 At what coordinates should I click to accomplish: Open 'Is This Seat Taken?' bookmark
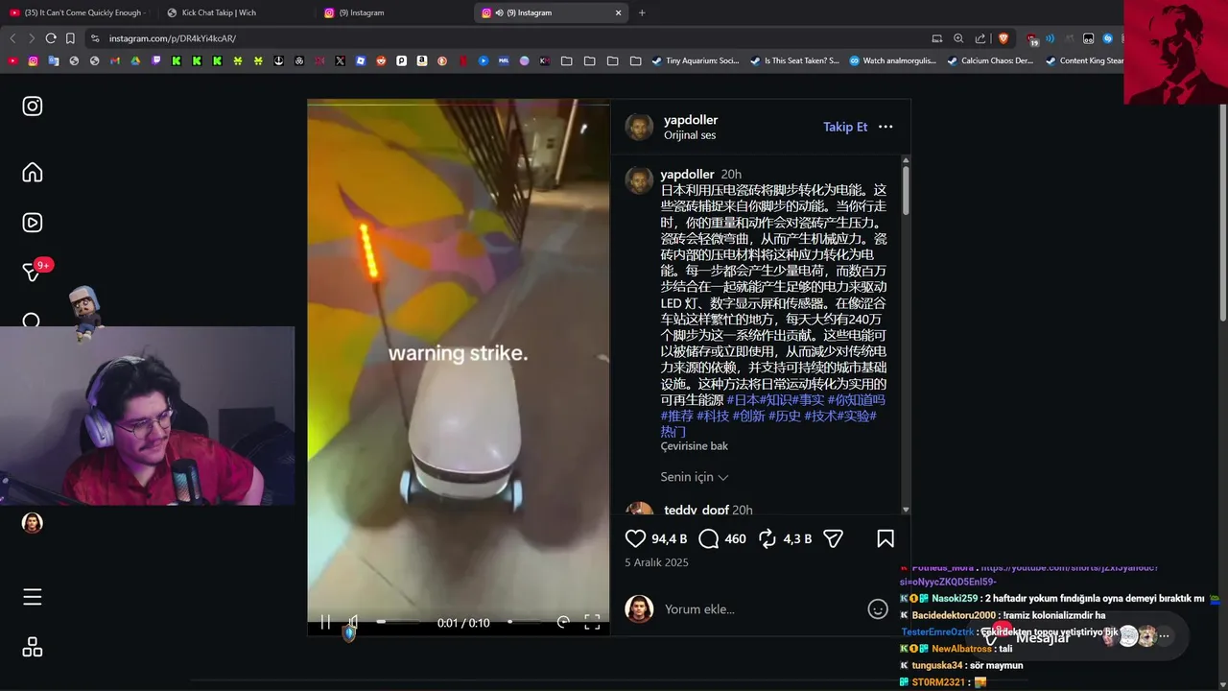coord(794,60)
